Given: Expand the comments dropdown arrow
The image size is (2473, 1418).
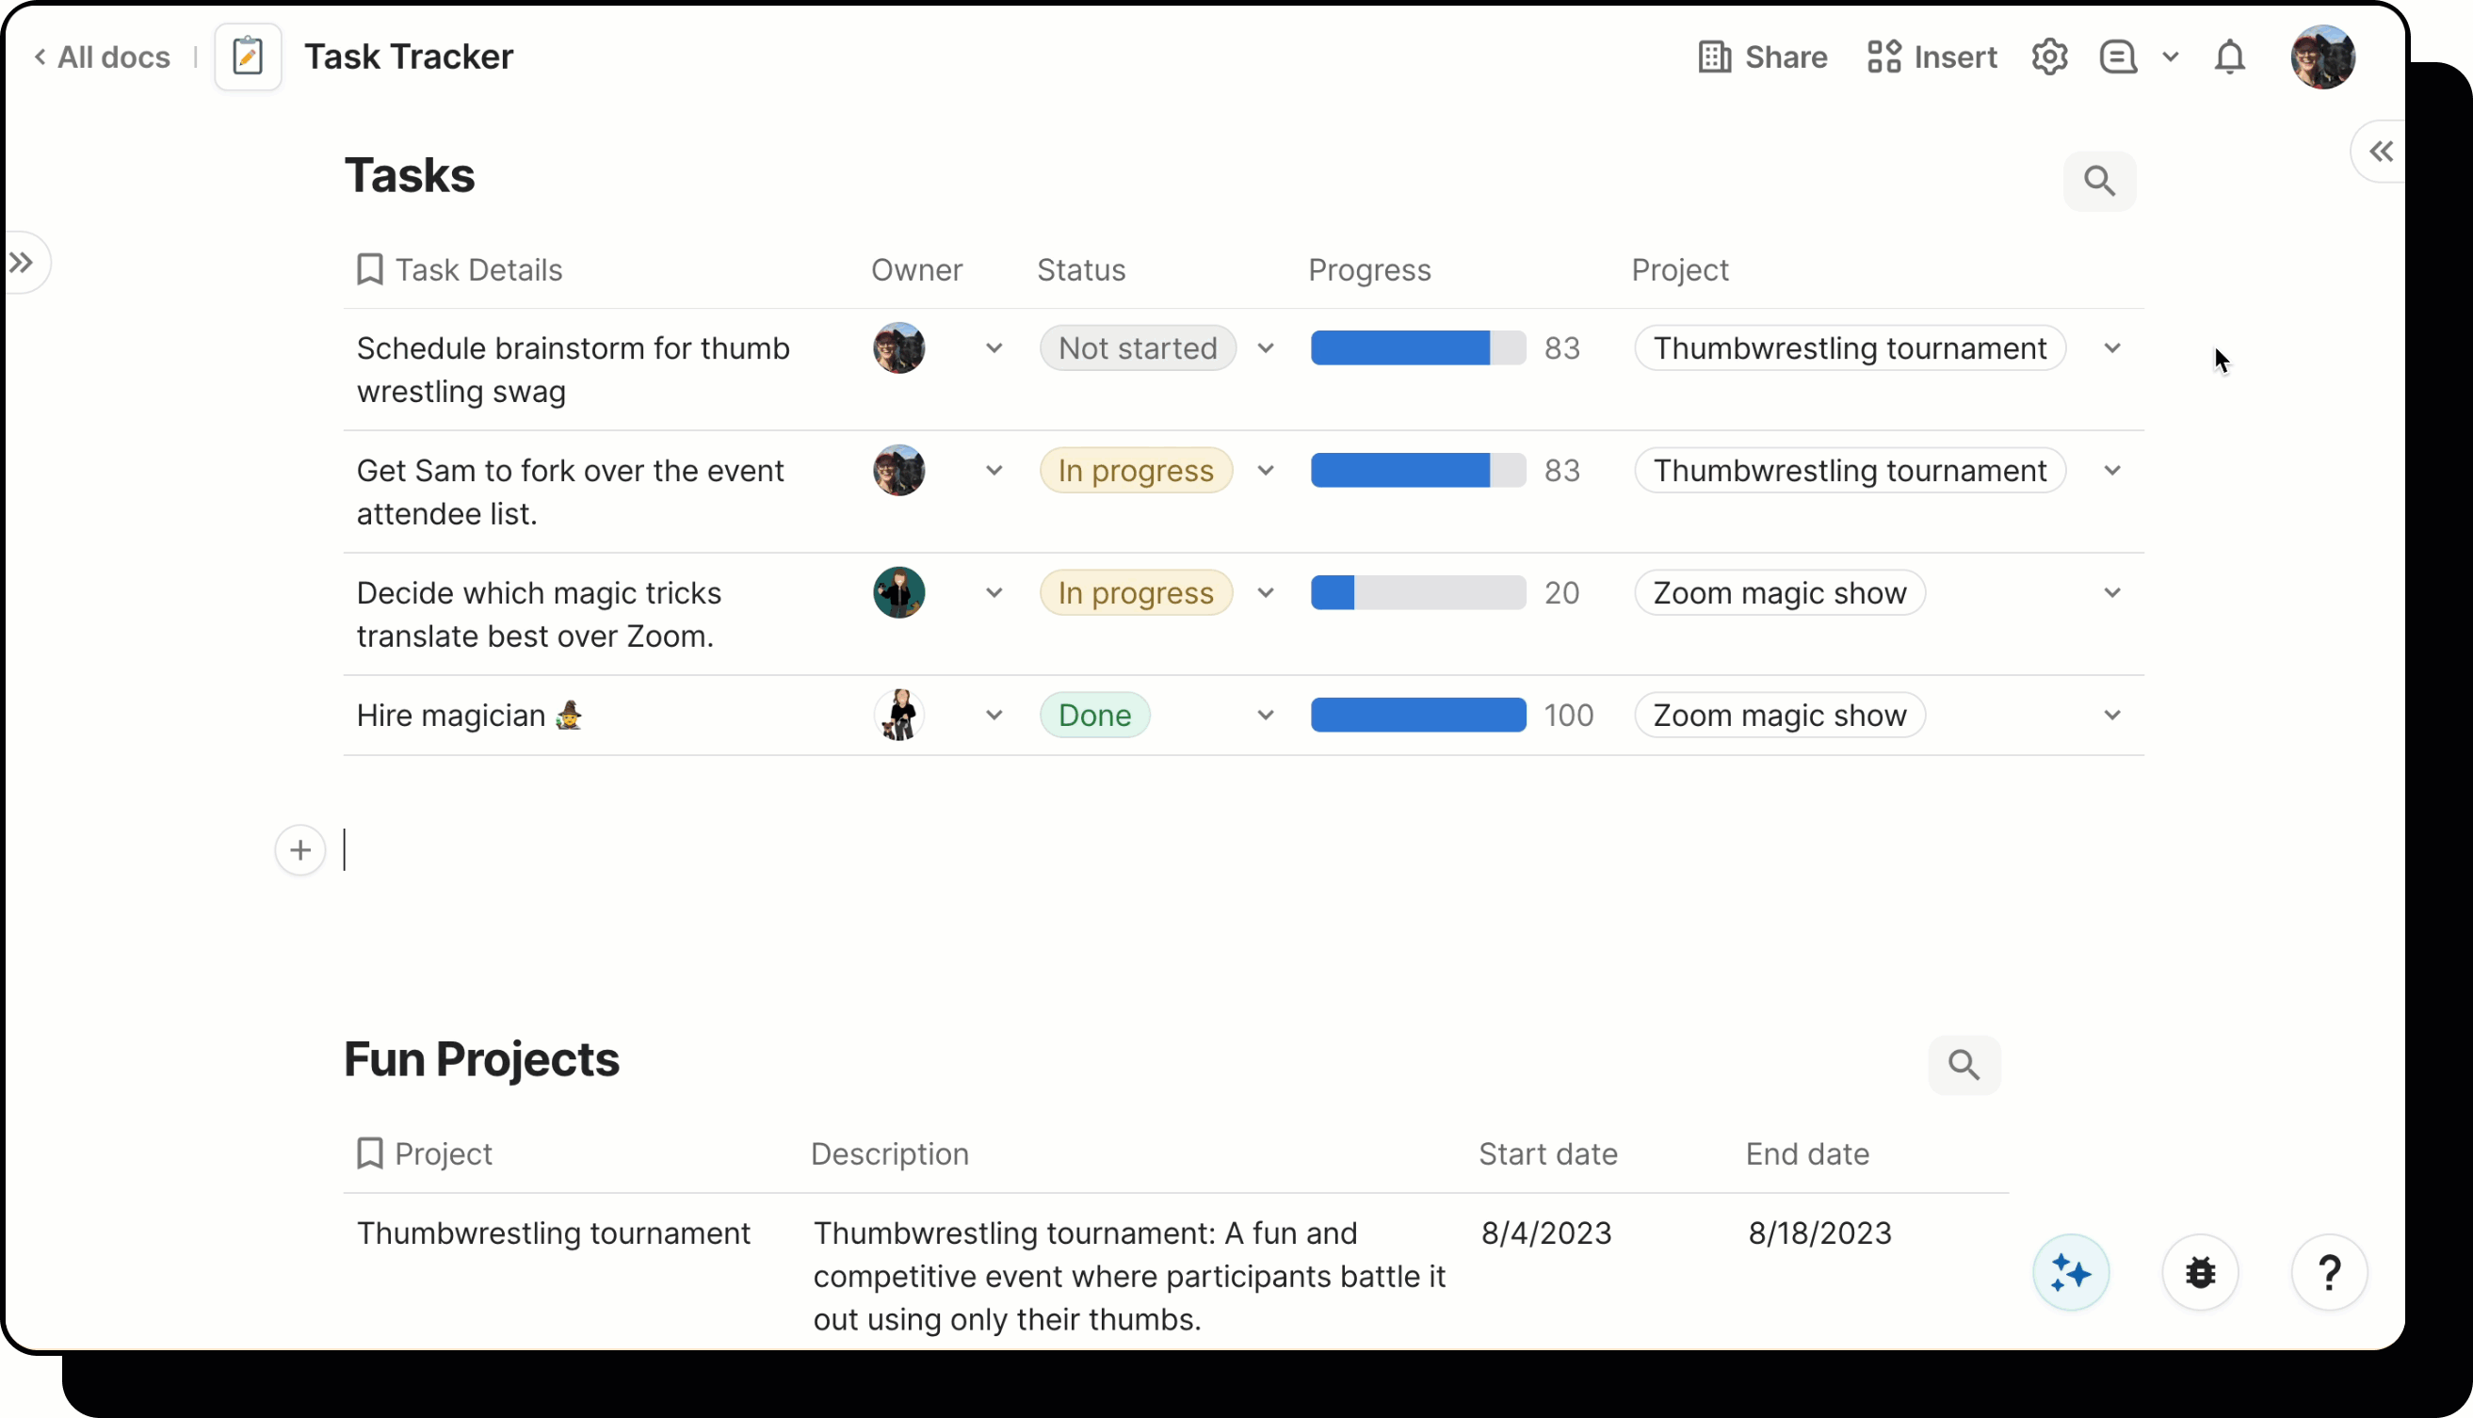Looking at the screenshot, I should pos(2170,57).
